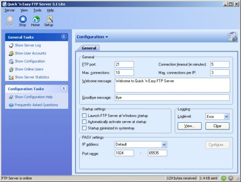The width and height of the screenshot is (241, 182).
Task: Click the Show Server Log icon
Action: click(x=11, y=45)
